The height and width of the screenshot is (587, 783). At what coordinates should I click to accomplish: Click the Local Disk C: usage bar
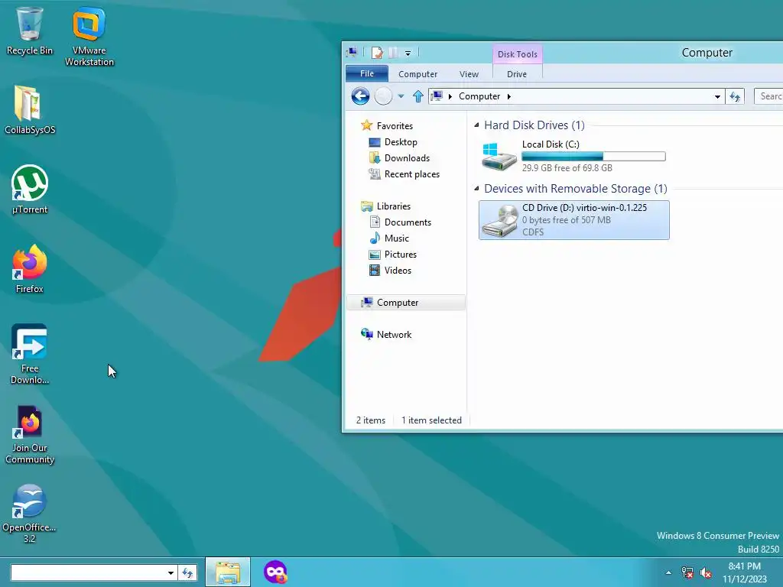(593, 156)
